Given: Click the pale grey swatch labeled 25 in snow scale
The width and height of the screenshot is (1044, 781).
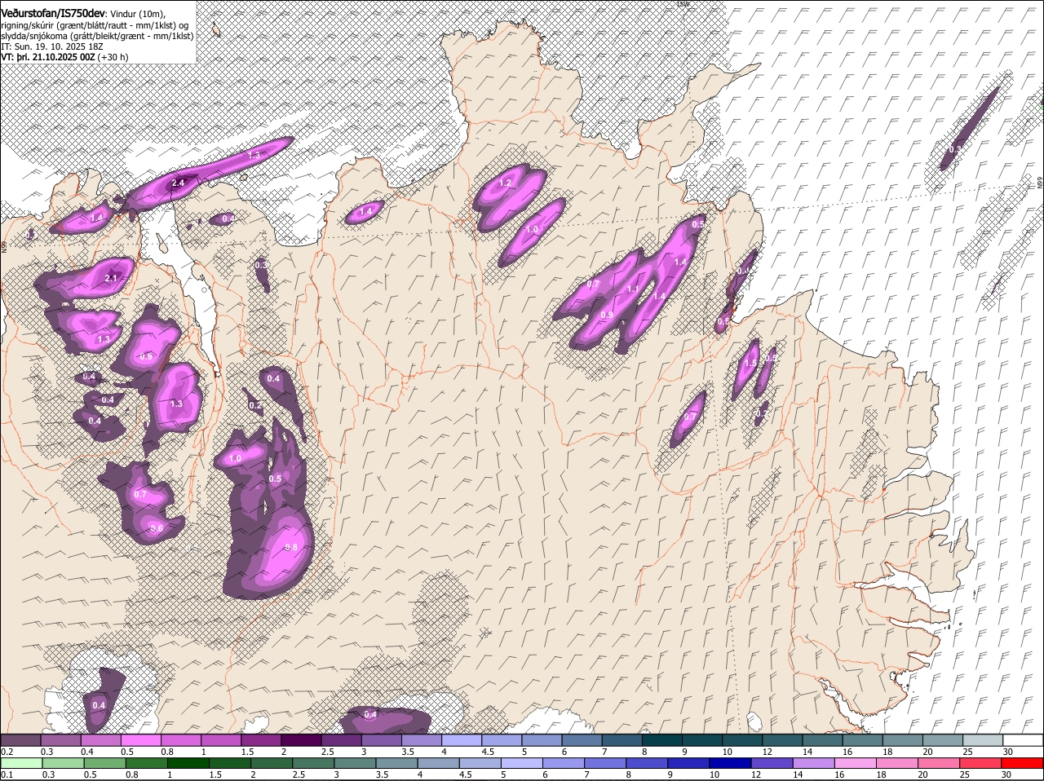Looking at the screenshot, I should (983, 739).
